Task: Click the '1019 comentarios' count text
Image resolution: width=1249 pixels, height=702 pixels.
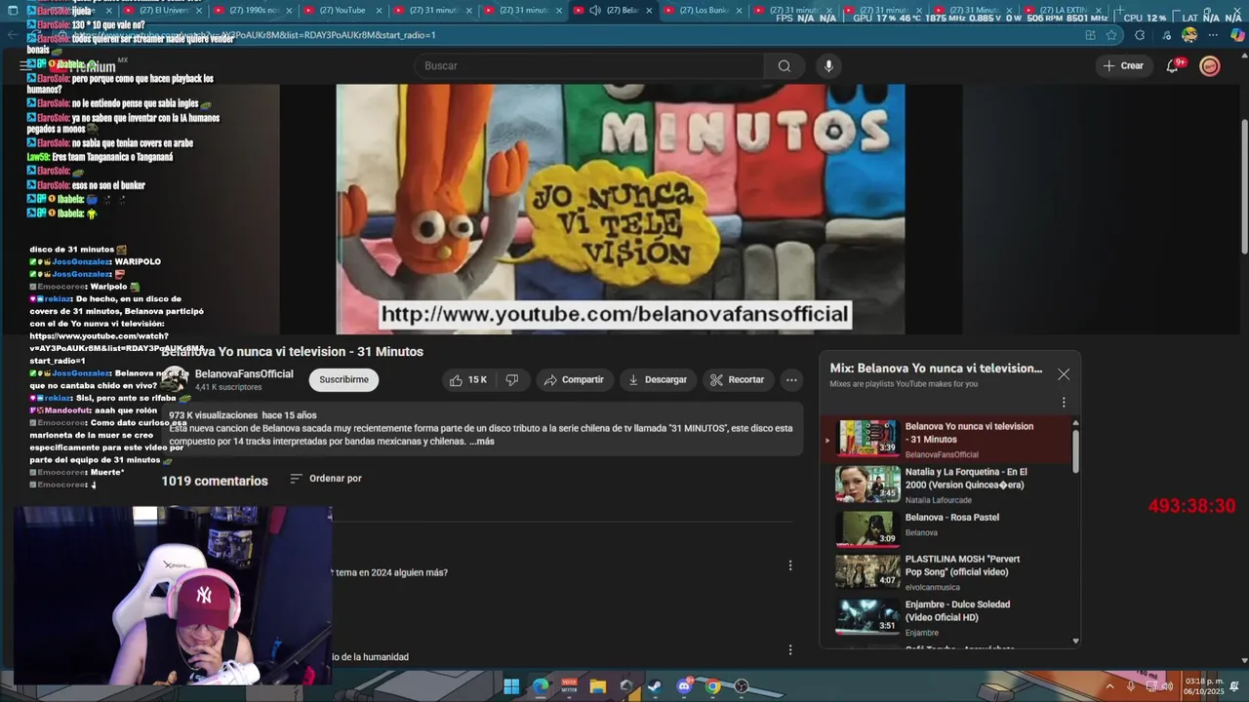Action: click(x=215, y=481)
